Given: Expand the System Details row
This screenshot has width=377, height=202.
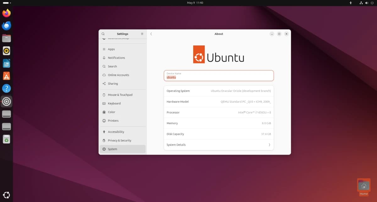Looking at the screenshot, I should [x=219, y=145].
